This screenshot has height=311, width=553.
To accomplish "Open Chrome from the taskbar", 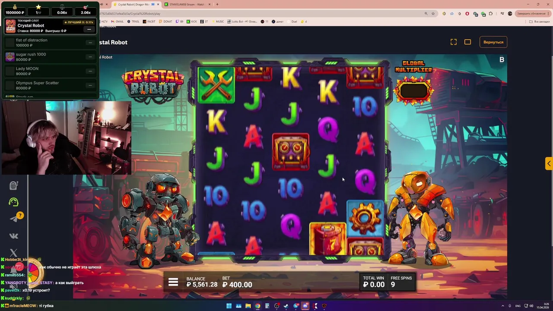I will click(x=257, y=306).
